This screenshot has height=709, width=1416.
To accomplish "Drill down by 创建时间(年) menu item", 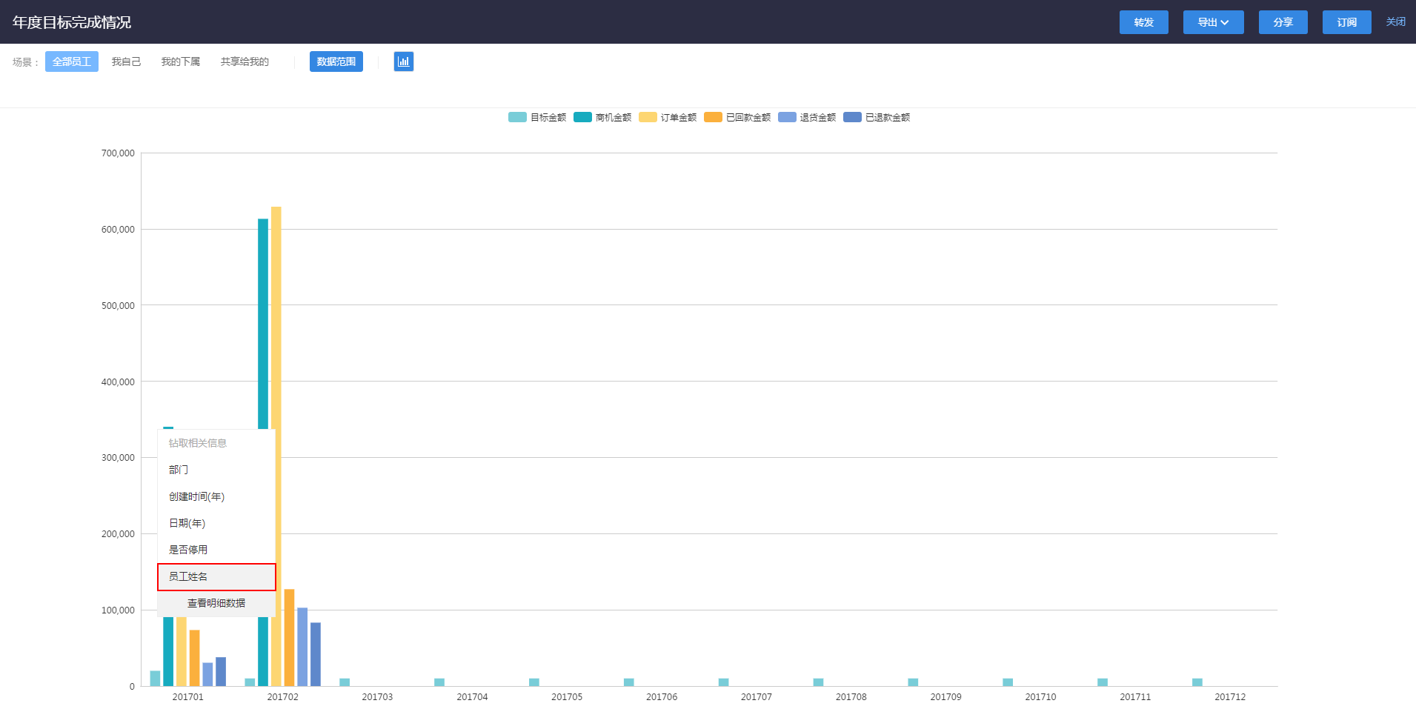I will click(x=216, y=496).
